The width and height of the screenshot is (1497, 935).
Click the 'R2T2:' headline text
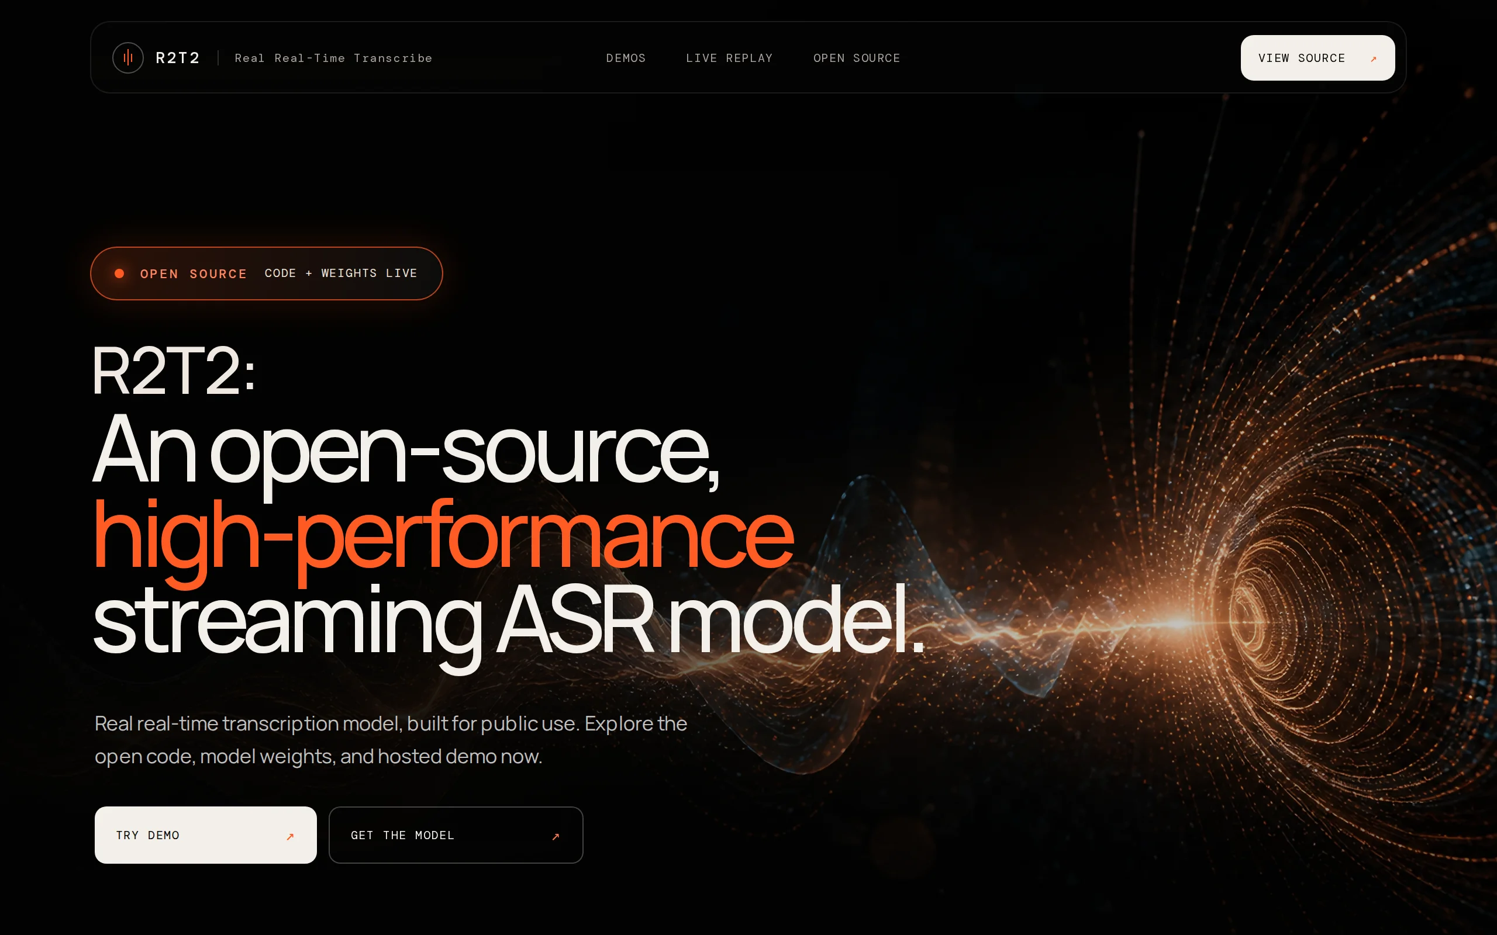tap(174, 371)
